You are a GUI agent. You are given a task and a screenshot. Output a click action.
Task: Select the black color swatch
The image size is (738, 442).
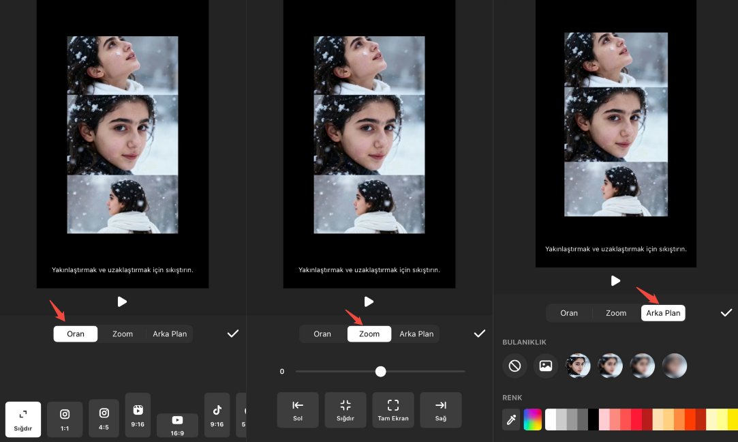coord(594,419)
